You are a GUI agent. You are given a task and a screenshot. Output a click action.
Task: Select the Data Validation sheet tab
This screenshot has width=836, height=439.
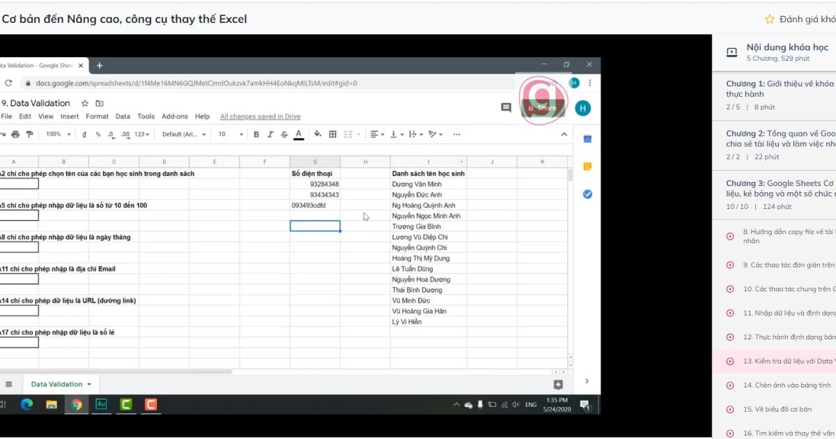pos(61,384)
